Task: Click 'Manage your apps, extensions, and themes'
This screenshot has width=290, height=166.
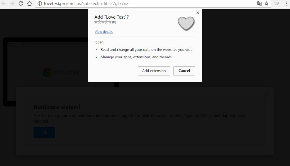Action: (x=136, y=57)
